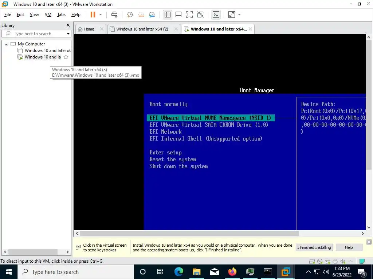Open File Explorer from the taskbar
The width and height of the screenshot is (373, 279).
[x=196, y=272]
